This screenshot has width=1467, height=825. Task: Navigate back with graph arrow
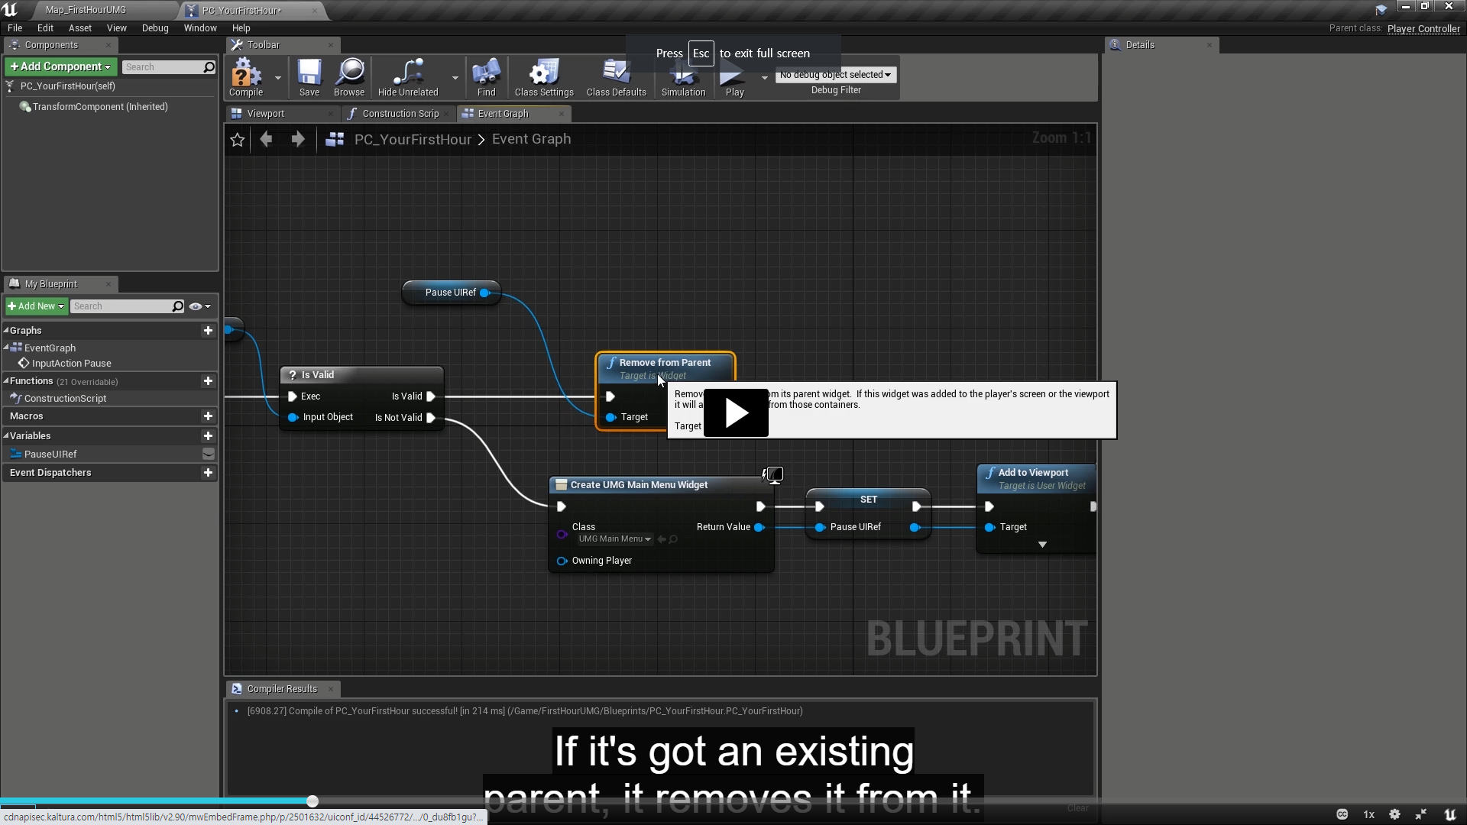(266, 139)
